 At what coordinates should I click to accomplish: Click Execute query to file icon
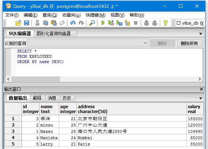coord(119,23)
